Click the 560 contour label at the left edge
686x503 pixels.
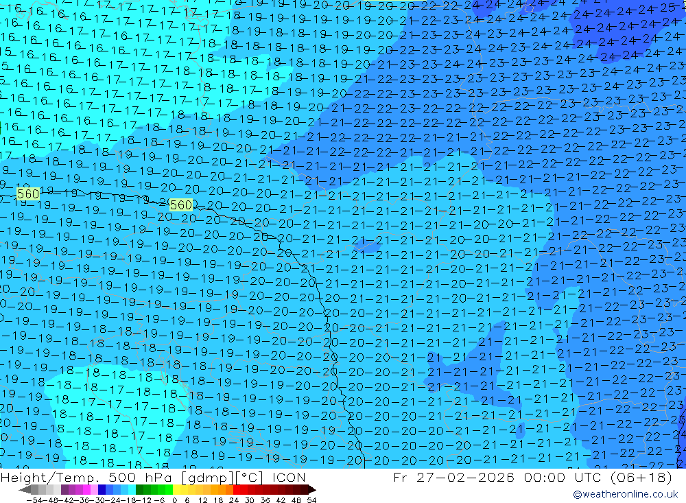pos(28,194)
